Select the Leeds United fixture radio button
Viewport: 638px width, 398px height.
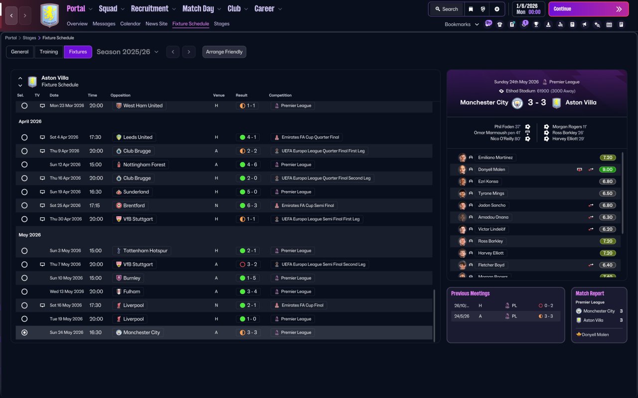[24, 137]
